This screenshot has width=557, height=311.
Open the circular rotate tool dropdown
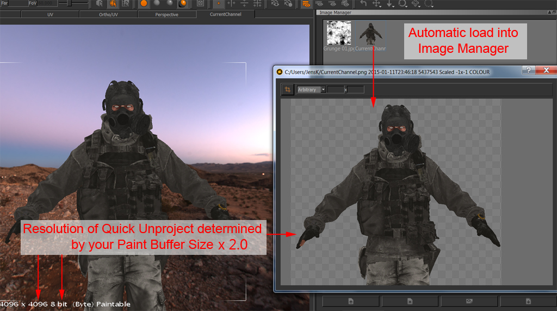coord(403,3)
